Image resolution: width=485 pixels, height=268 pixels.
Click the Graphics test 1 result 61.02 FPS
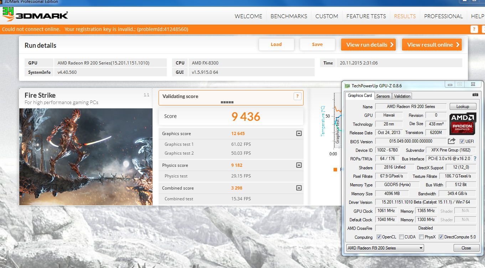pyautogui.click(x=241, y=144)
